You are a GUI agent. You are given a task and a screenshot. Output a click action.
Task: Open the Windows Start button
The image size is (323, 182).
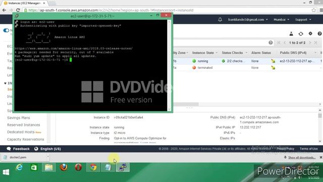point(6,172)
